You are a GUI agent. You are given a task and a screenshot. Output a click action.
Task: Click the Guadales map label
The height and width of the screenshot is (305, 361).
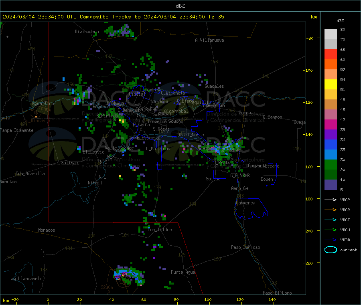[x=214, y=86]
